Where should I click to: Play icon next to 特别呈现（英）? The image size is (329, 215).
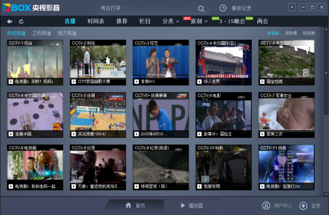click(x=137, y=186)
